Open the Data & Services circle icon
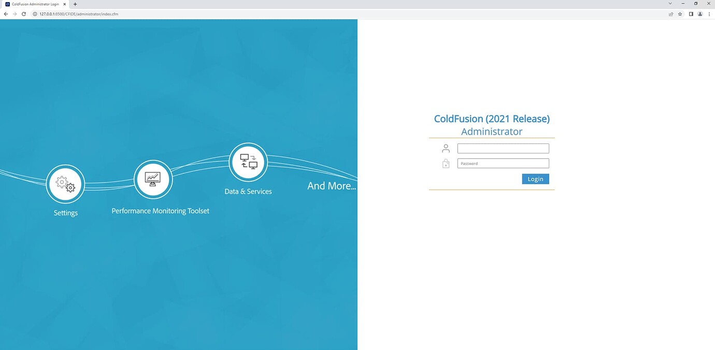 pos(248,162)
